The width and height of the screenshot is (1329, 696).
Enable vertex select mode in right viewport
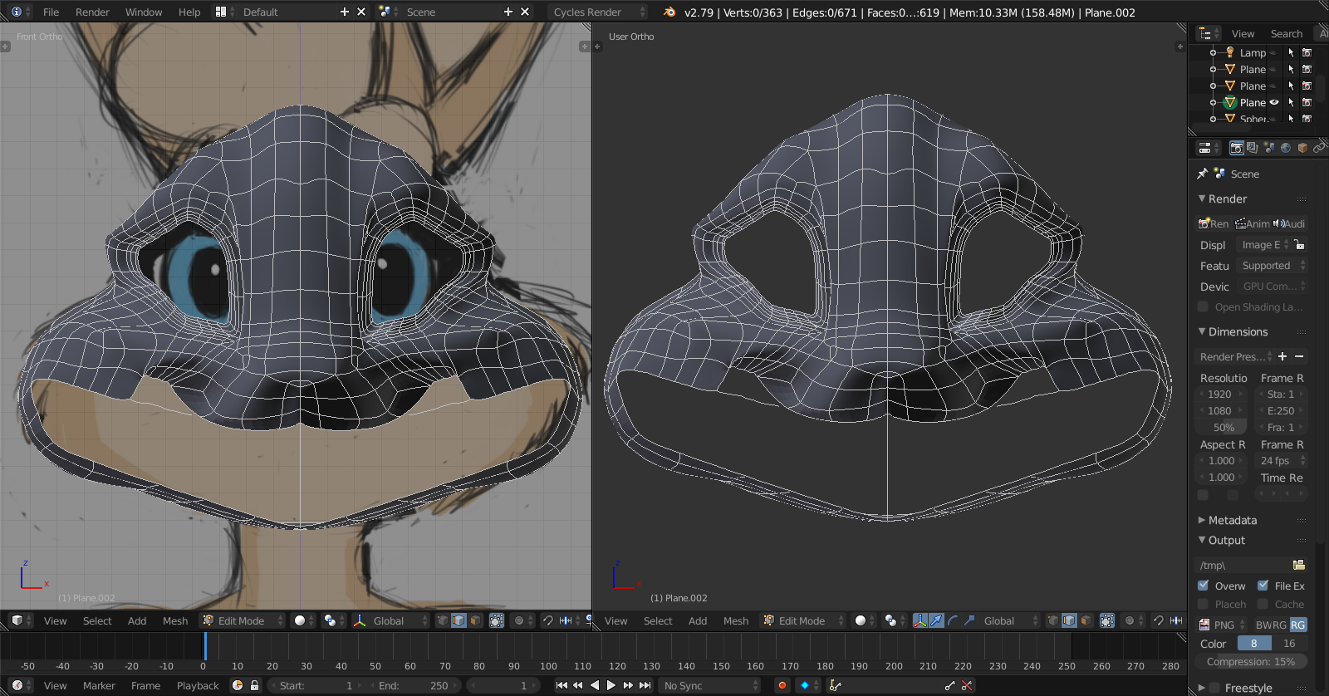[1052, 620]
